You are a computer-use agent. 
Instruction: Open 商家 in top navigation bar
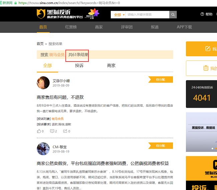point(99,27)
